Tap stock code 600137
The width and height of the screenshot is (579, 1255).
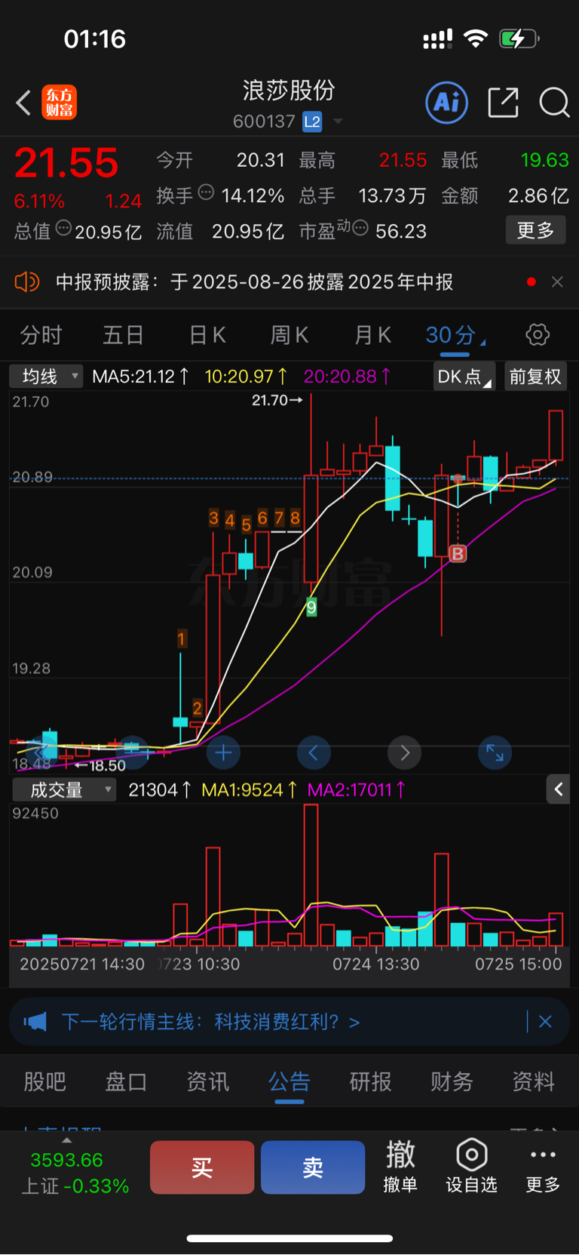[x=264, y=122]
